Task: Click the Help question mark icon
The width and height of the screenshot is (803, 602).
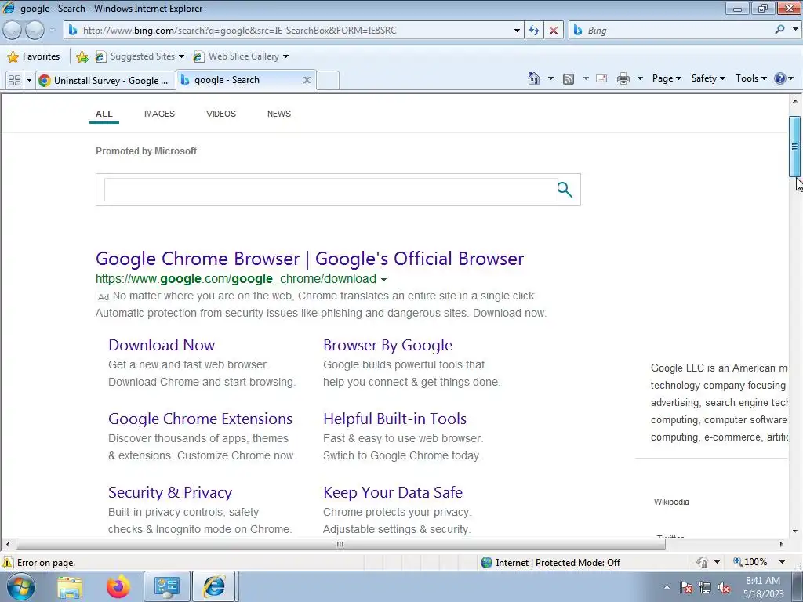Action: coord(780,78)
